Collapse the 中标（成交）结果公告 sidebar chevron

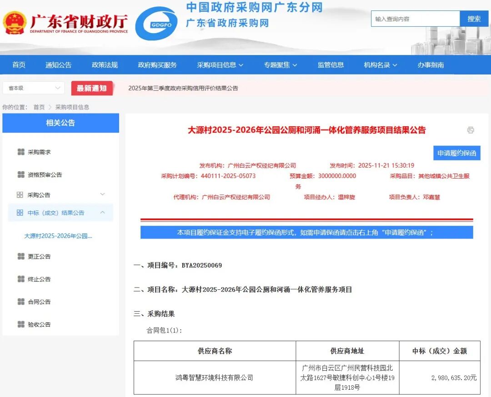pos(102,213)
